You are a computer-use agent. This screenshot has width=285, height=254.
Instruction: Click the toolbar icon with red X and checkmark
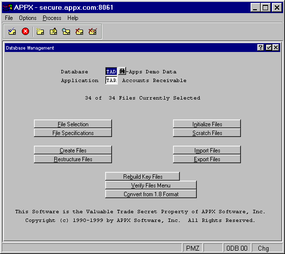[93, 32]
